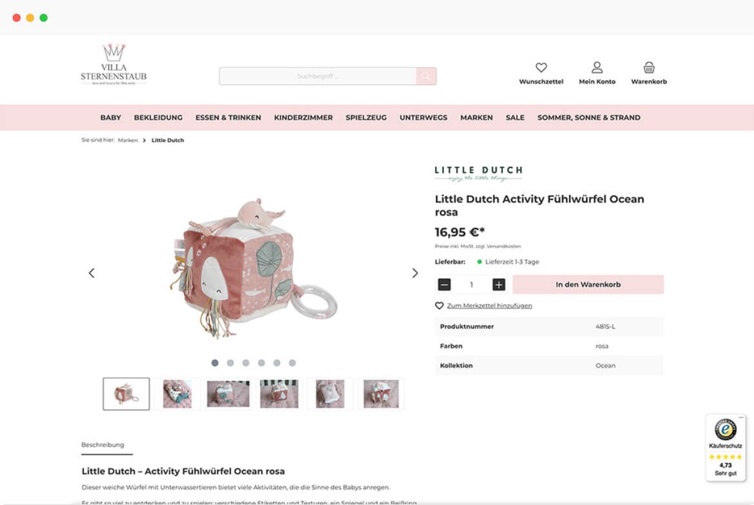The height and width of the screenshot is (505, 754).
Task: Select the second image carousel dot
Action: [x=230, y=363]
